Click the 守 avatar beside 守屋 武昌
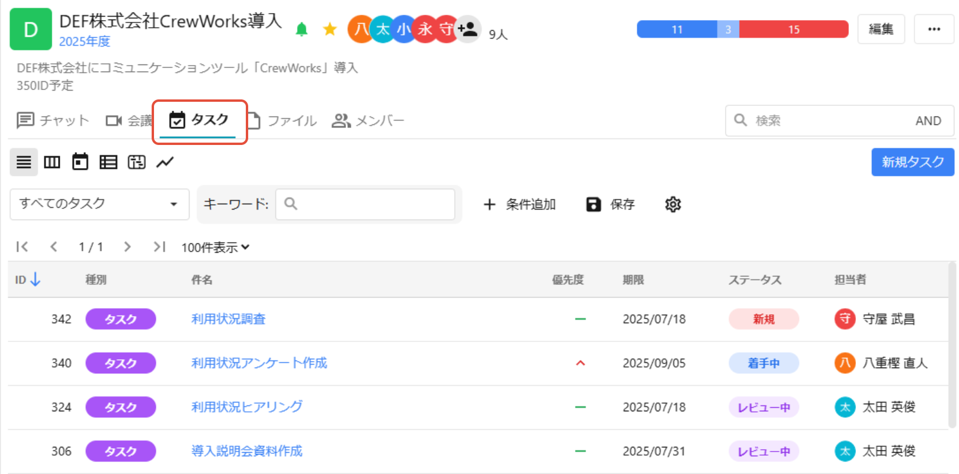This screenshot has width=959, height=474. click(845, 319)
